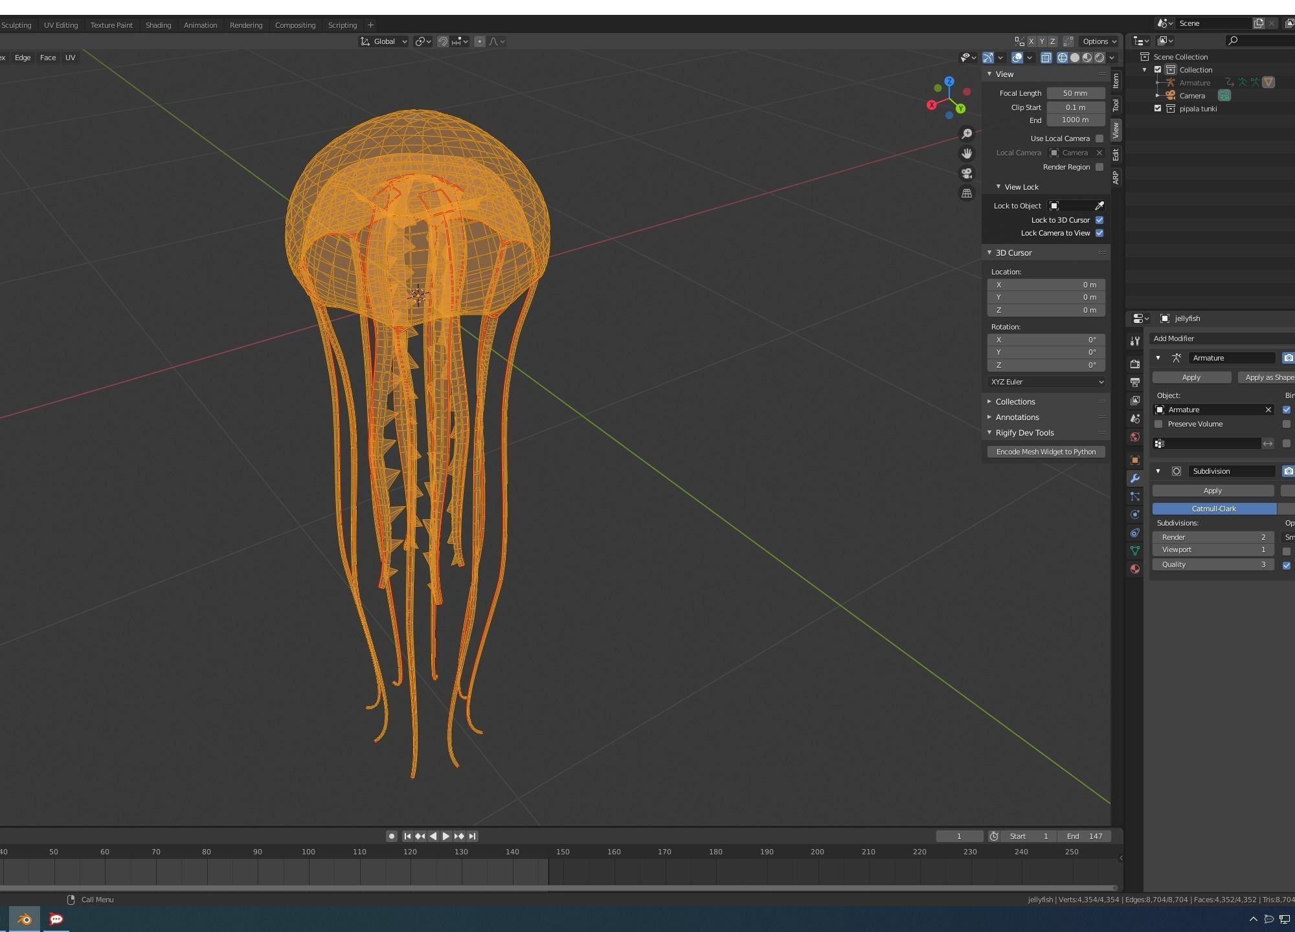Click Blender icon in taskbar

(25, 919)
